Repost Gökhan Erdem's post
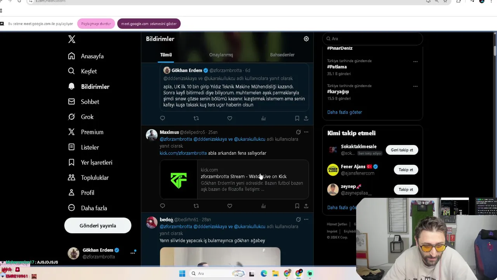497x280 pixels. (196, 118)
